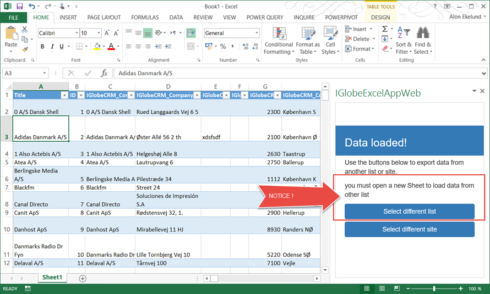Open the ID column filter dropdown
Image resolution: width=490 pixels, height=294 pixels.
tap(80, 96)
